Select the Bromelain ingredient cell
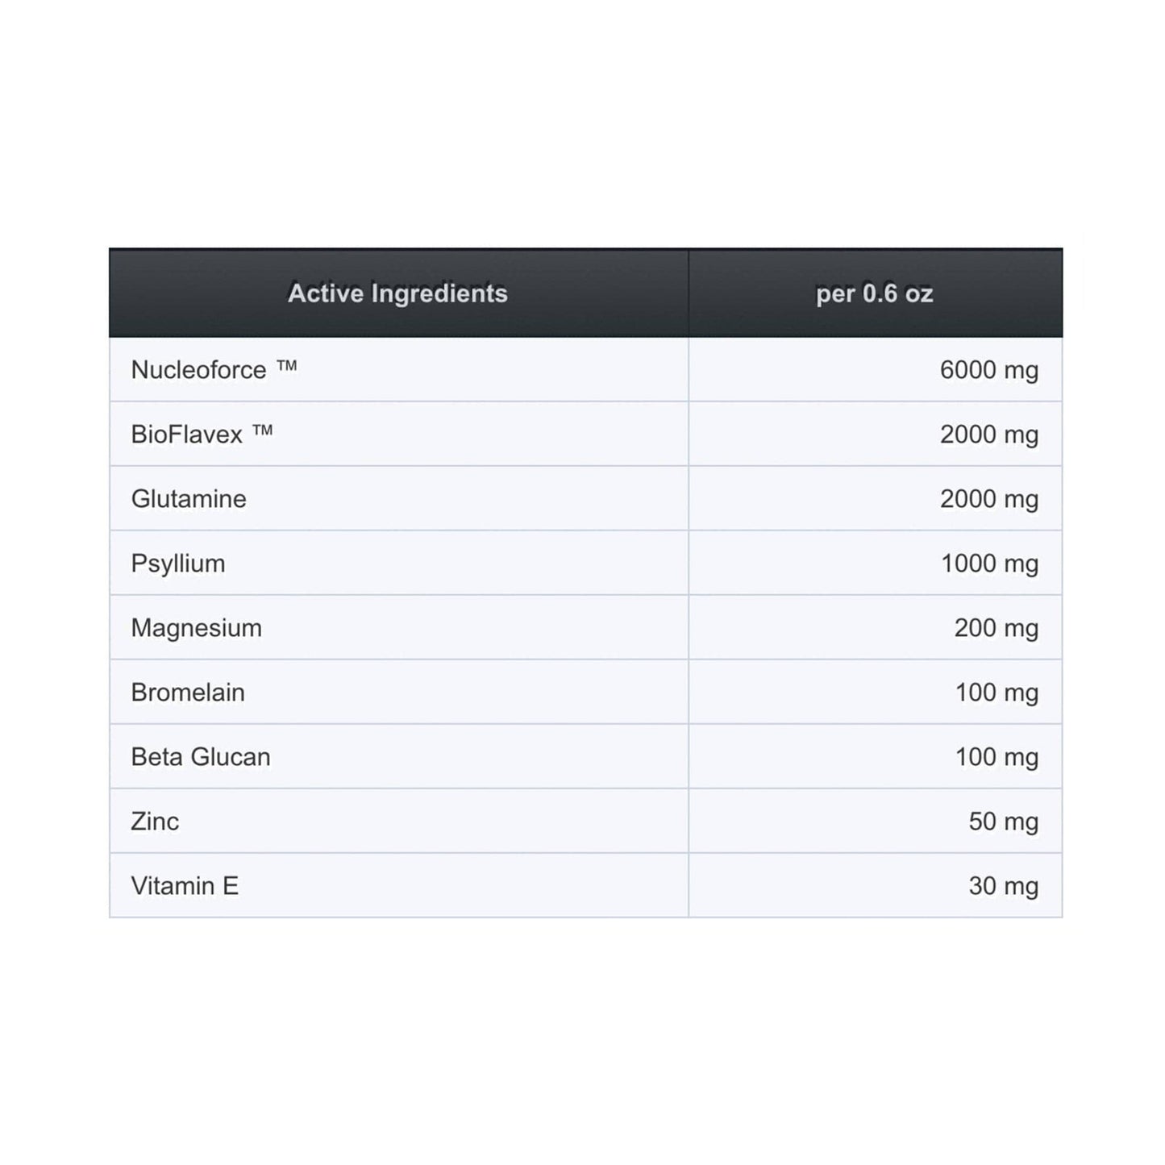Image resolution: width=1165 pixels, height=1165 pixels. click(x=188, y=693)
